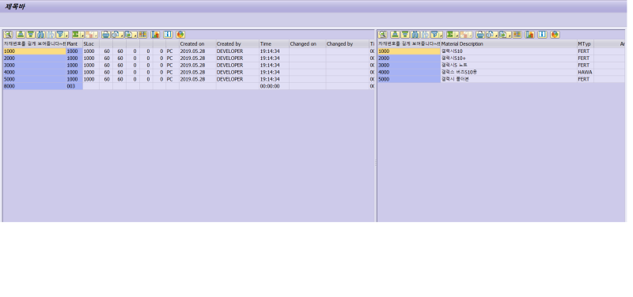
Task: Click FERT cell in right grid row 1000
Action: 585,51
